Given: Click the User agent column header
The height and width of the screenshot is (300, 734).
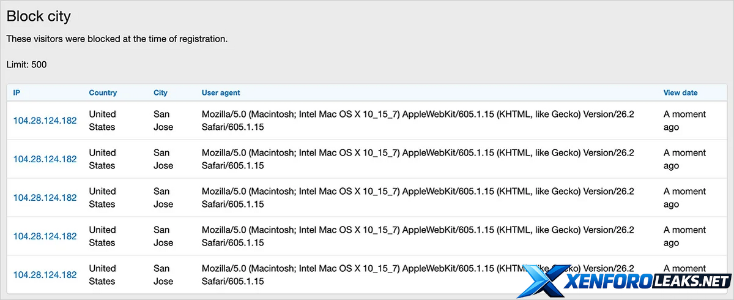Looking at the screenshot, I should coord(221,93).
